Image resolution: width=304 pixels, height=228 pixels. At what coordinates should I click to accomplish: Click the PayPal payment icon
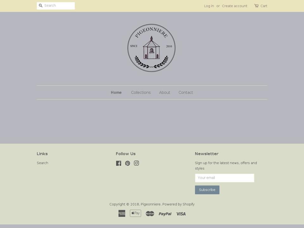[165, 214]
